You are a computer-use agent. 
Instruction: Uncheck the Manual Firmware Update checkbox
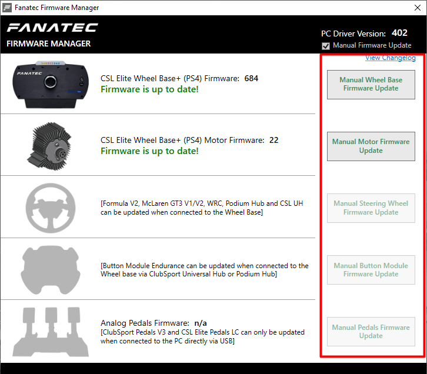[x=326, y=46]
